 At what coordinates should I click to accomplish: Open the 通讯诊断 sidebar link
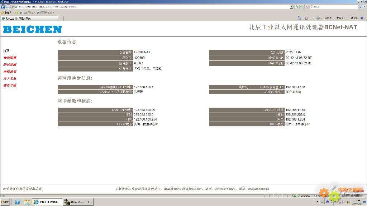tap(10, 64)
